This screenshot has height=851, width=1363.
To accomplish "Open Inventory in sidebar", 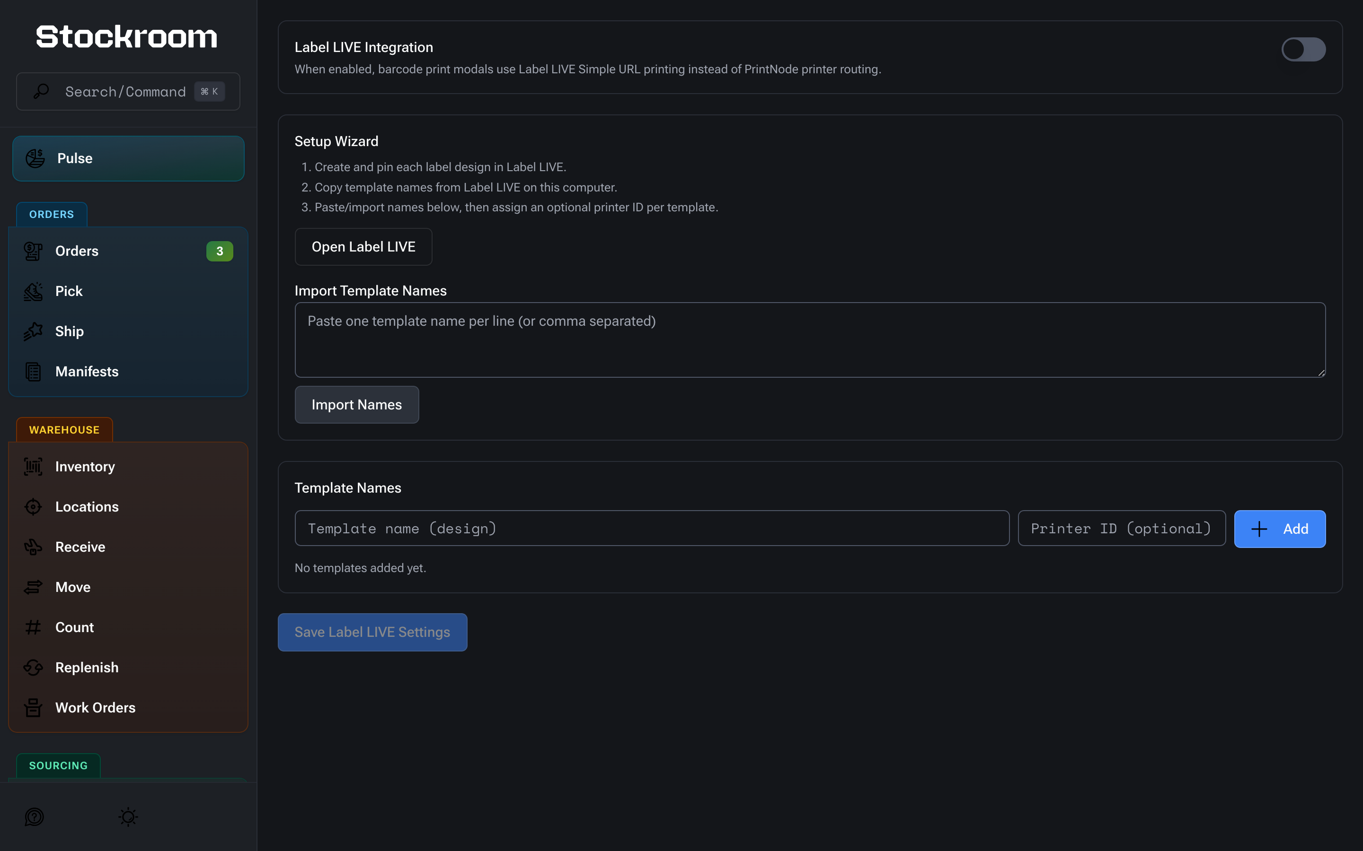I will tap(128, 467).
